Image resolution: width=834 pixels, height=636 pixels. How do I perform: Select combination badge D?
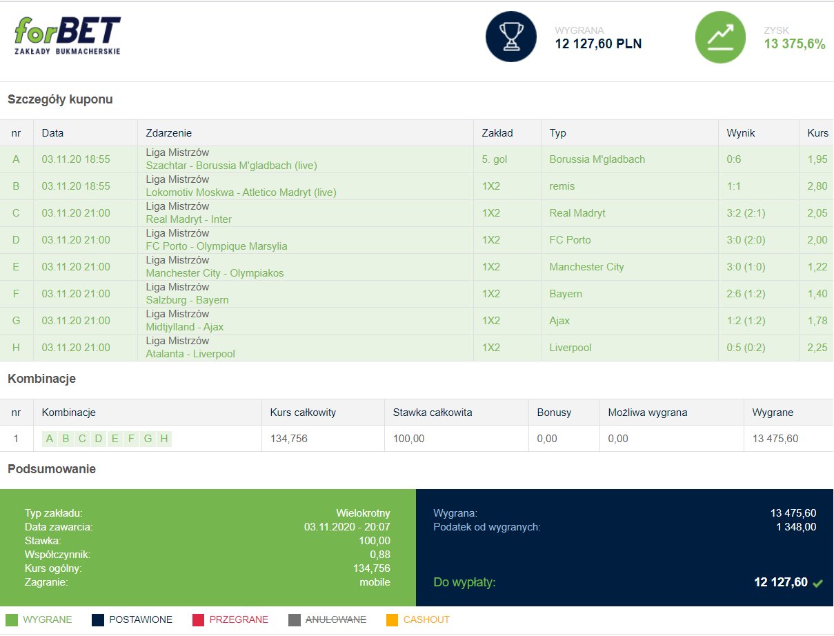[x=99, y=439]
